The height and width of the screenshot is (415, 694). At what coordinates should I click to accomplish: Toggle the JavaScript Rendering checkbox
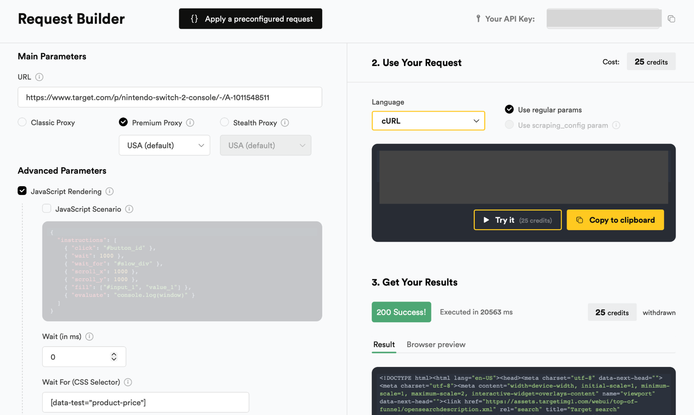(x=22, y=191)
